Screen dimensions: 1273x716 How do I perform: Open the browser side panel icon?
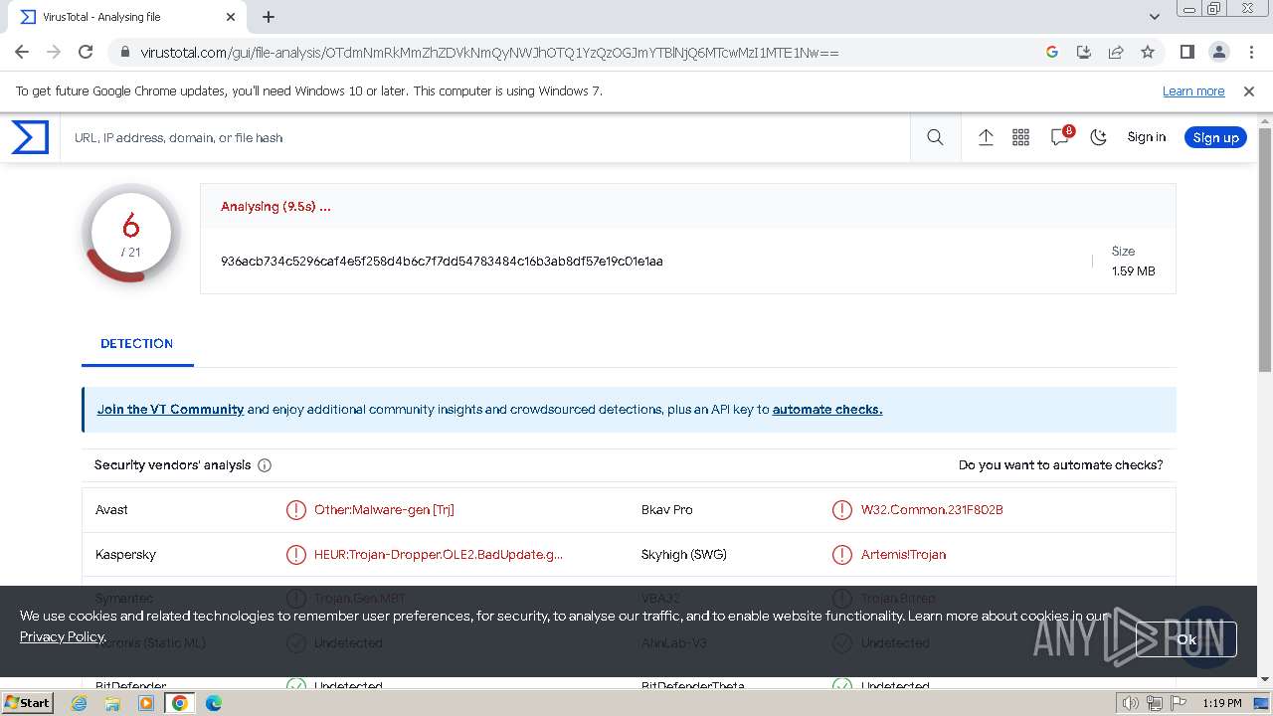click(x=1186, y=52)
